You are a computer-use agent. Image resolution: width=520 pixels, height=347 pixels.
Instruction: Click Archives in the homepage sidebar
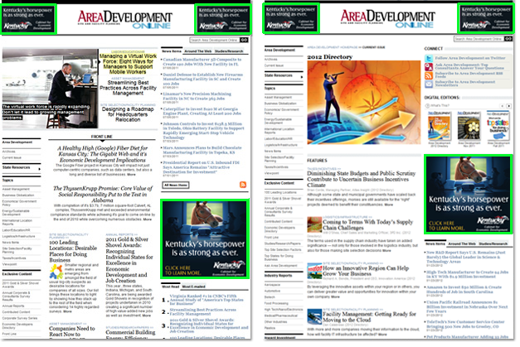click(x=8, y=152)
